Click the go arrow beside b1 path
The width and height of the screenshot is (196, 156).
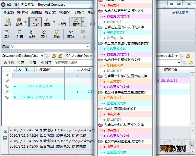[x=47, y=56]
